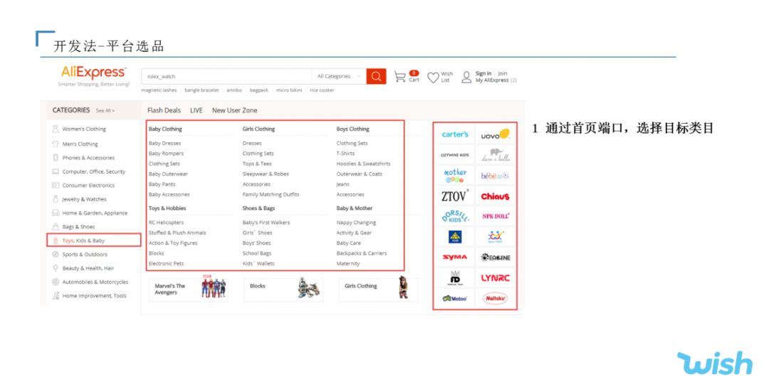This screenshot has height=392, width=769.
Task: Click the NPK DOLL brand logo
Action: coord(496,216)
